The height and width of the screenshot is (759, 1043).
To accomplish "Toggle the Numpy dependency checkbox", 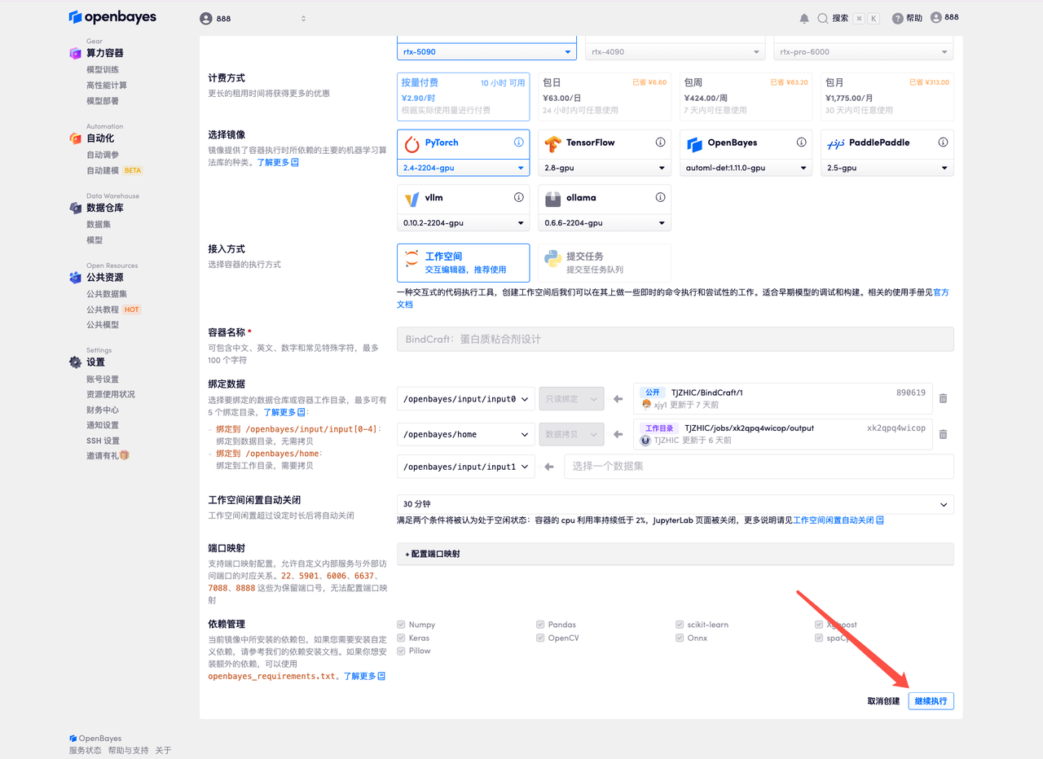I will tap(399, 624).
